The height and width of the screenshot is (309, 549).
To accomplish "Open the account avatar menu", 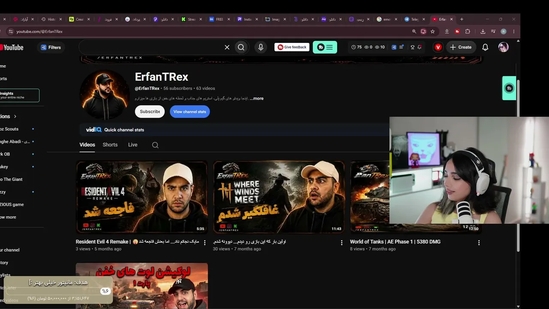I will click(x=504, y=47).
